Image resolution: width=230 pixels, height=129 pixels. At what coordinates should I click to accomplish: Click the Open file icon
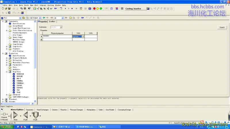[x=6, y=9]
